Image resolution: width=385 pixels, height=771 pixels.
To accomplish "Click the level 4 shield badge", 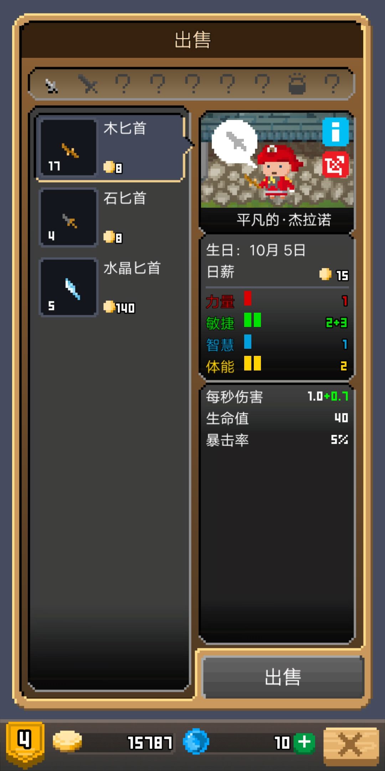I will (x=25, y=744).
